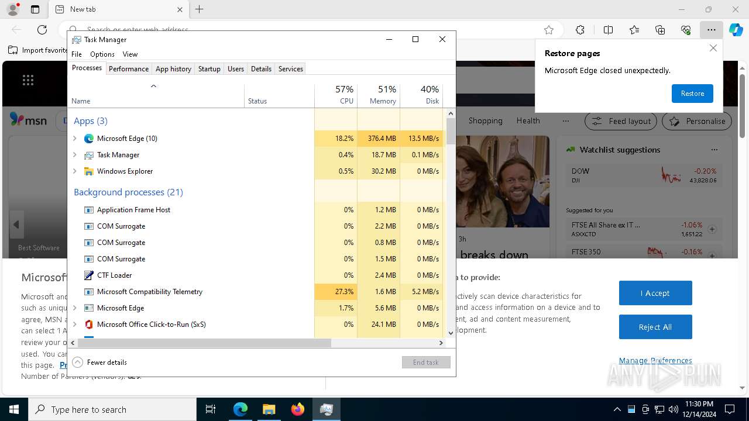The height and width of the screenshot is (421, 749).
Task: Expand the Windows Explorer app row
Action: tap(74, 171)
